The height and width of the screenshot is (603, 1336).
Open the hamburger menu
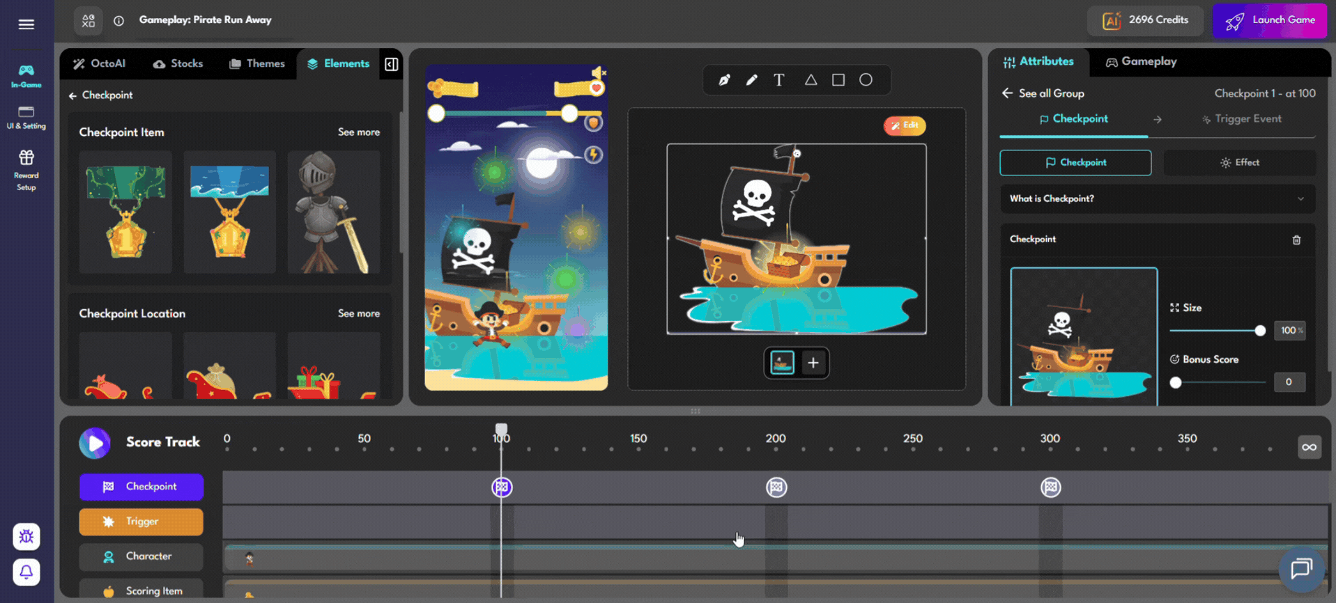[26, 24]
